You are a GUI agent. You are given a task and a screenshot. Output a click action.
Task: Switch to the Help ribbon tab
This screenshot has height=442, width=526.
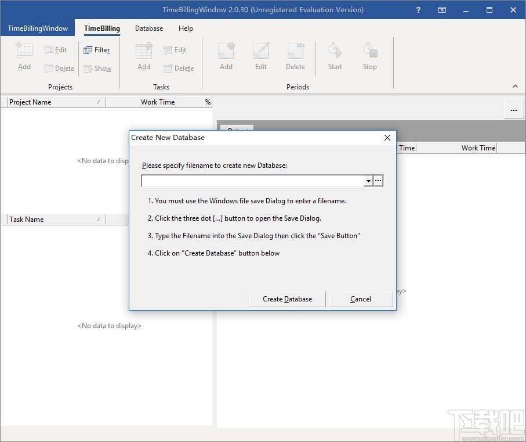pos(186,28)
